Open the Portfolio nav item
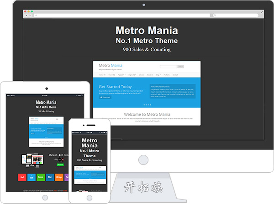Screen dimensions: 274x205 (x=167, y=75)
